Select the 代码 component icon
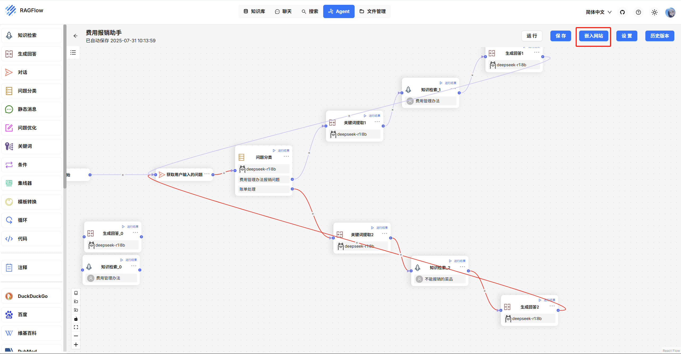The width and height of the screenshot is (681, 354). [x=9, y=239]
